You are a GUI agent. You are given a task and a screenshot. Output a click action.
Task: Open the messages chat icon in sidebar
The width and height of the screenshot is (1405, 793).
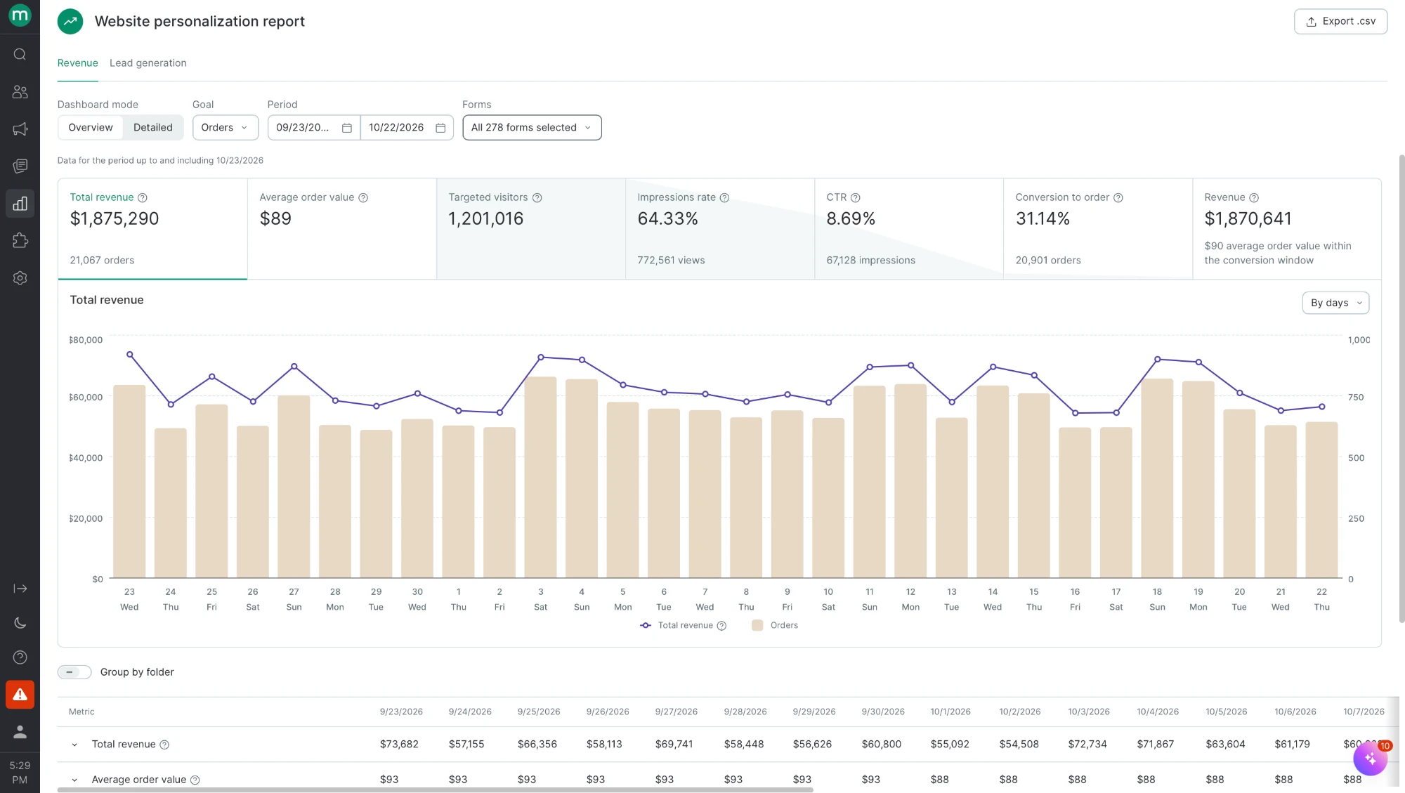tap(20, 166)
